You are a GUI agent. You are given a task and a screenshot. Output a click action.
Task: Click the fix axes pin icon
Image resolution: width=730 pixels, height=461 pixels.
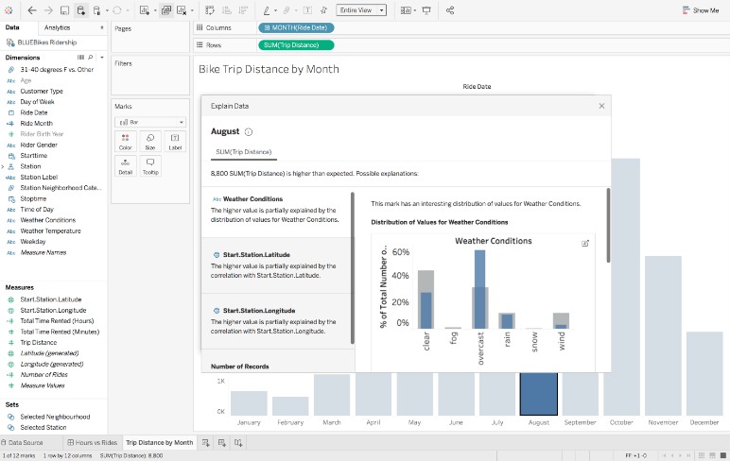324,10
